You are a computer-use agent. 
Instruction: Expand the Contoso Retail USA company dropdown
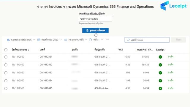tap(21, 40)
